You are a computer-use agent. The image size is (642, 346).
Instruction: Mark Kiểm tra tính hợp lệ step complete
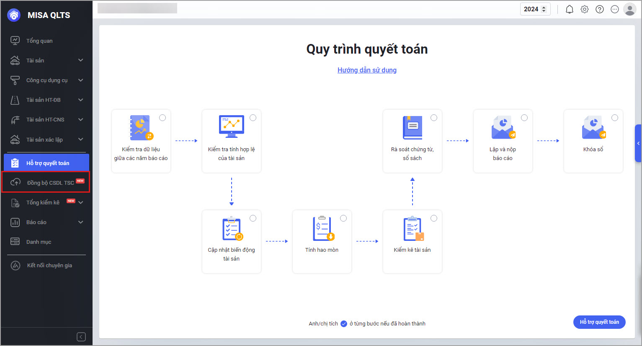pos(253,118)
